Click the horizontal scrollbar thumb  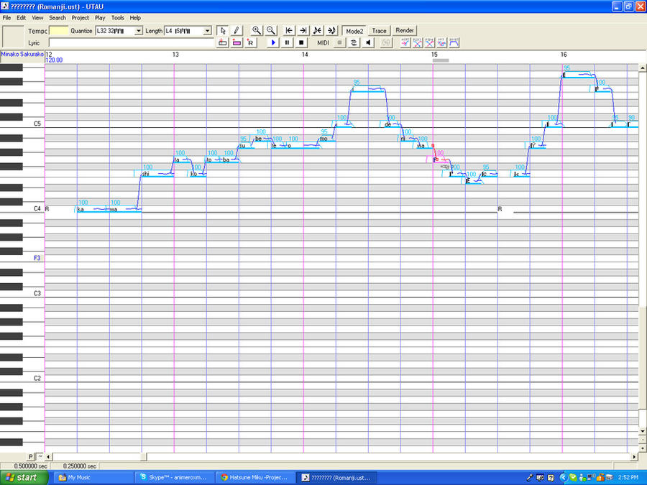(144, 457)
